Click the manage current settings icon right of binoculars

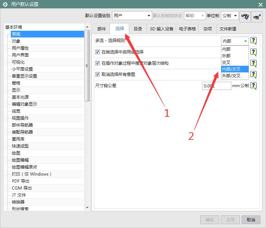coord(257,16)
